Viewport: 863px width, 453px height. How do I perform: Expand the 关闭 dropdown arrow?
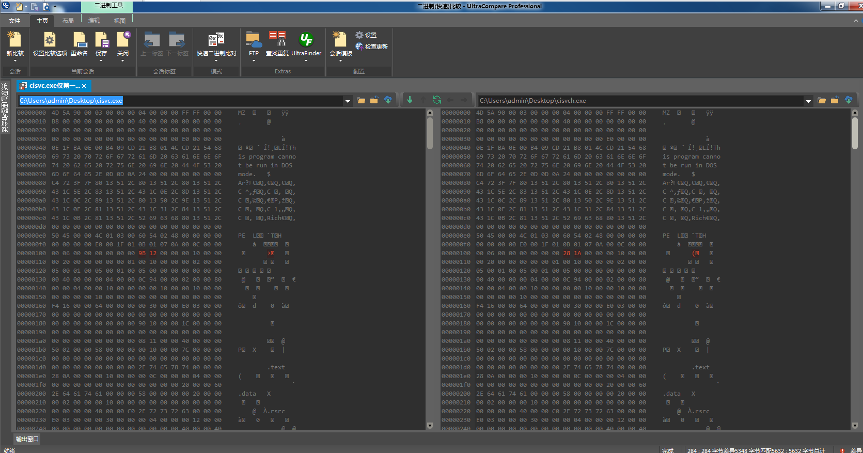tap(123, 61)
